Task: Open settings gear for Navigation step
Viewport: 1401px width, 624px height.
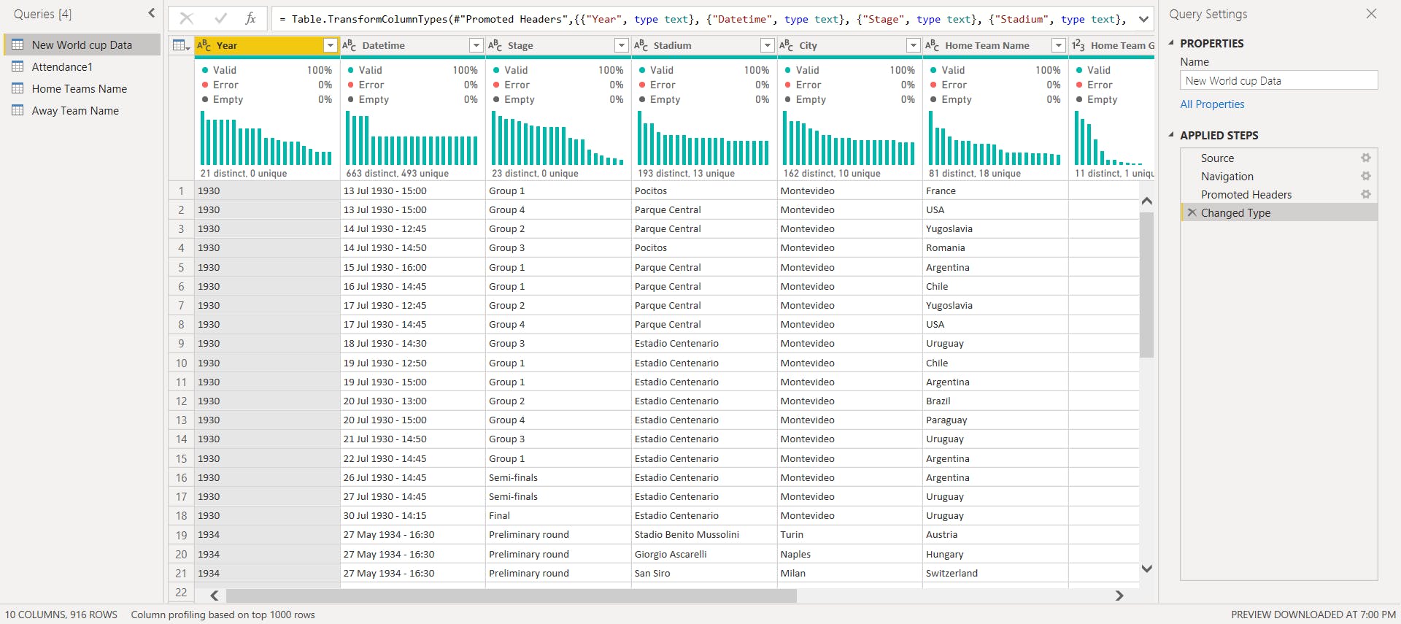Action: pos(1366,176)
